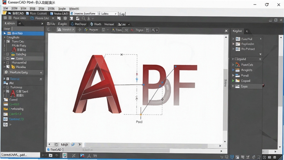Click the Mojla label below the canvas

(x=65, y=145)
